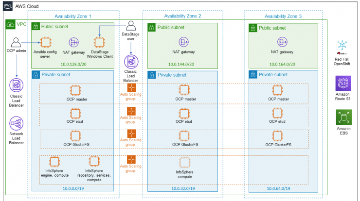360x201 pixels.
Task: Select OCP GlusterFS chip in 10.0.32.0/19 subnet
Action: pyautogui.click(x=184, y=136)
